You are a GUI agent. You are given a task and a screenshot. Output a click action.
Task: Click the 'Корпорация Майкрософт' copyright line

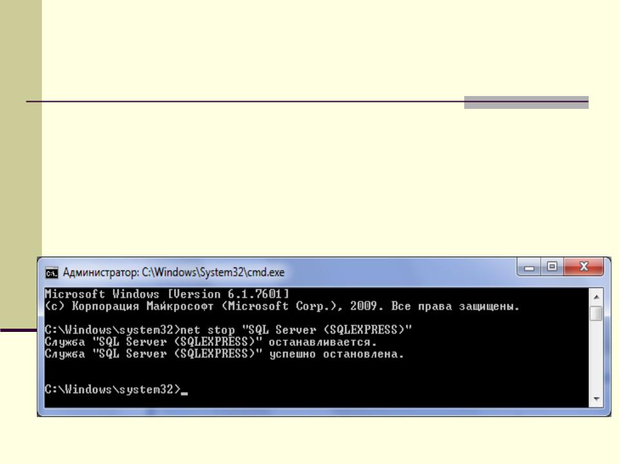(x=282, y=306)
